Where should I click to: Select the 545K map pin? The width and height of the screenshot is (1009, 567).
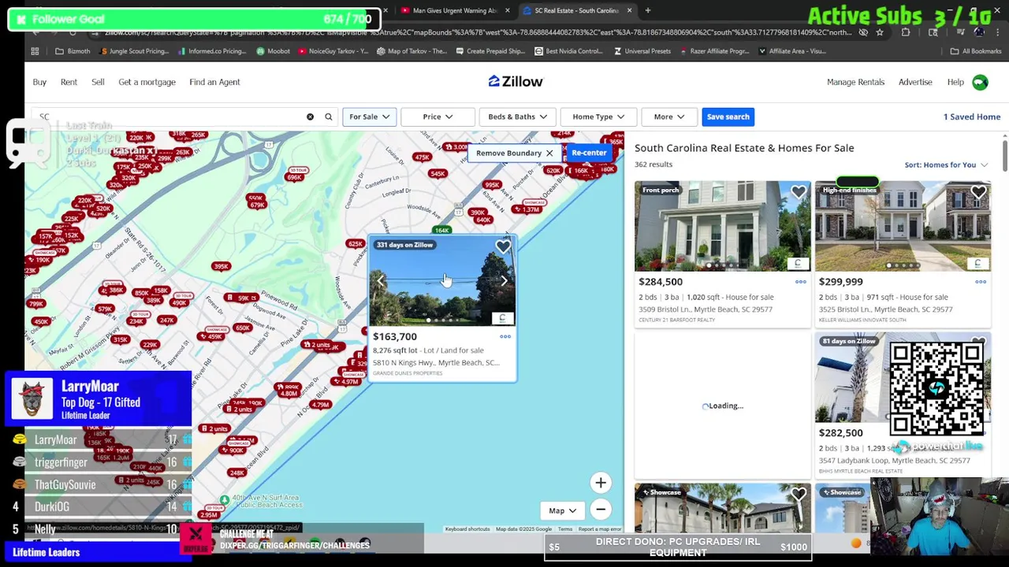click(x=437, y=173)
